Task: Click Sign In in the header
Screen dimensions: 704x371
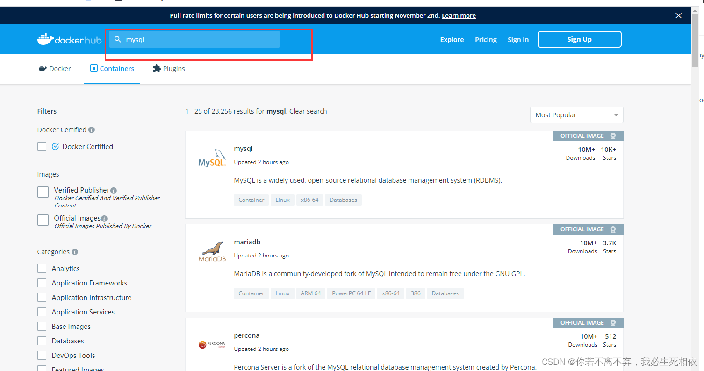Action: coord(518,40)
